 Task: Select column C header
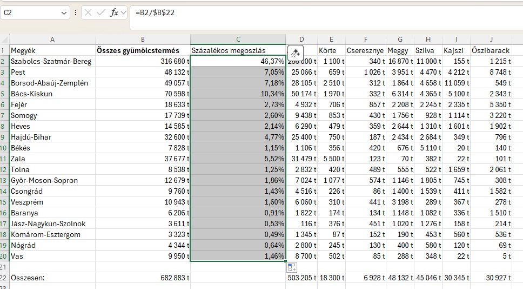[238, 40]
